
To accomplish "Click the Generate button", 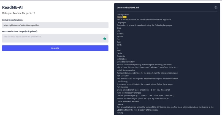I will click(55, 48).
